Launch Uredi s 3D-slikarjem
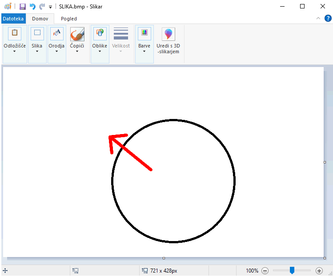This screenshot has height=277, width=333. click(x=168, y=34)
